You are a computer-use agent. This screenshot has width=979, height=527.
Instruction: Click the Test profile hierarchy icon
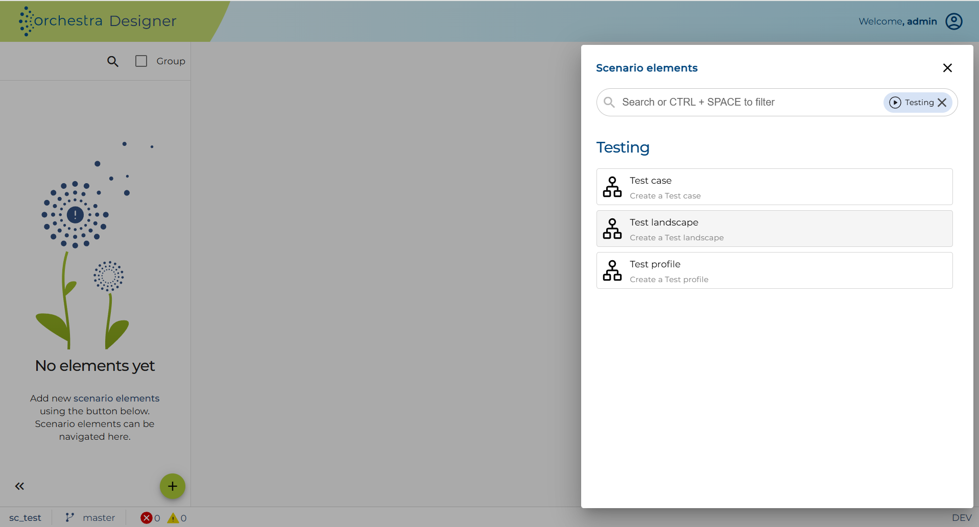[612, 270]
